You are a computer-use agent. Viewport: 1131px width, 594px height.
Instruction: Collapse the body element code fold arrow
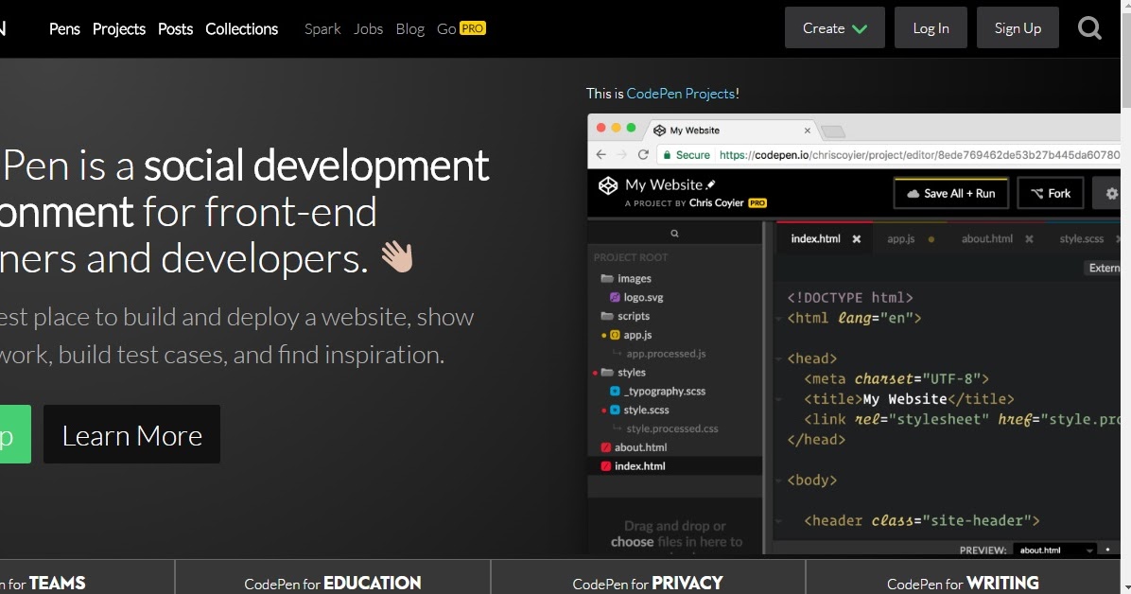(779, 480)
